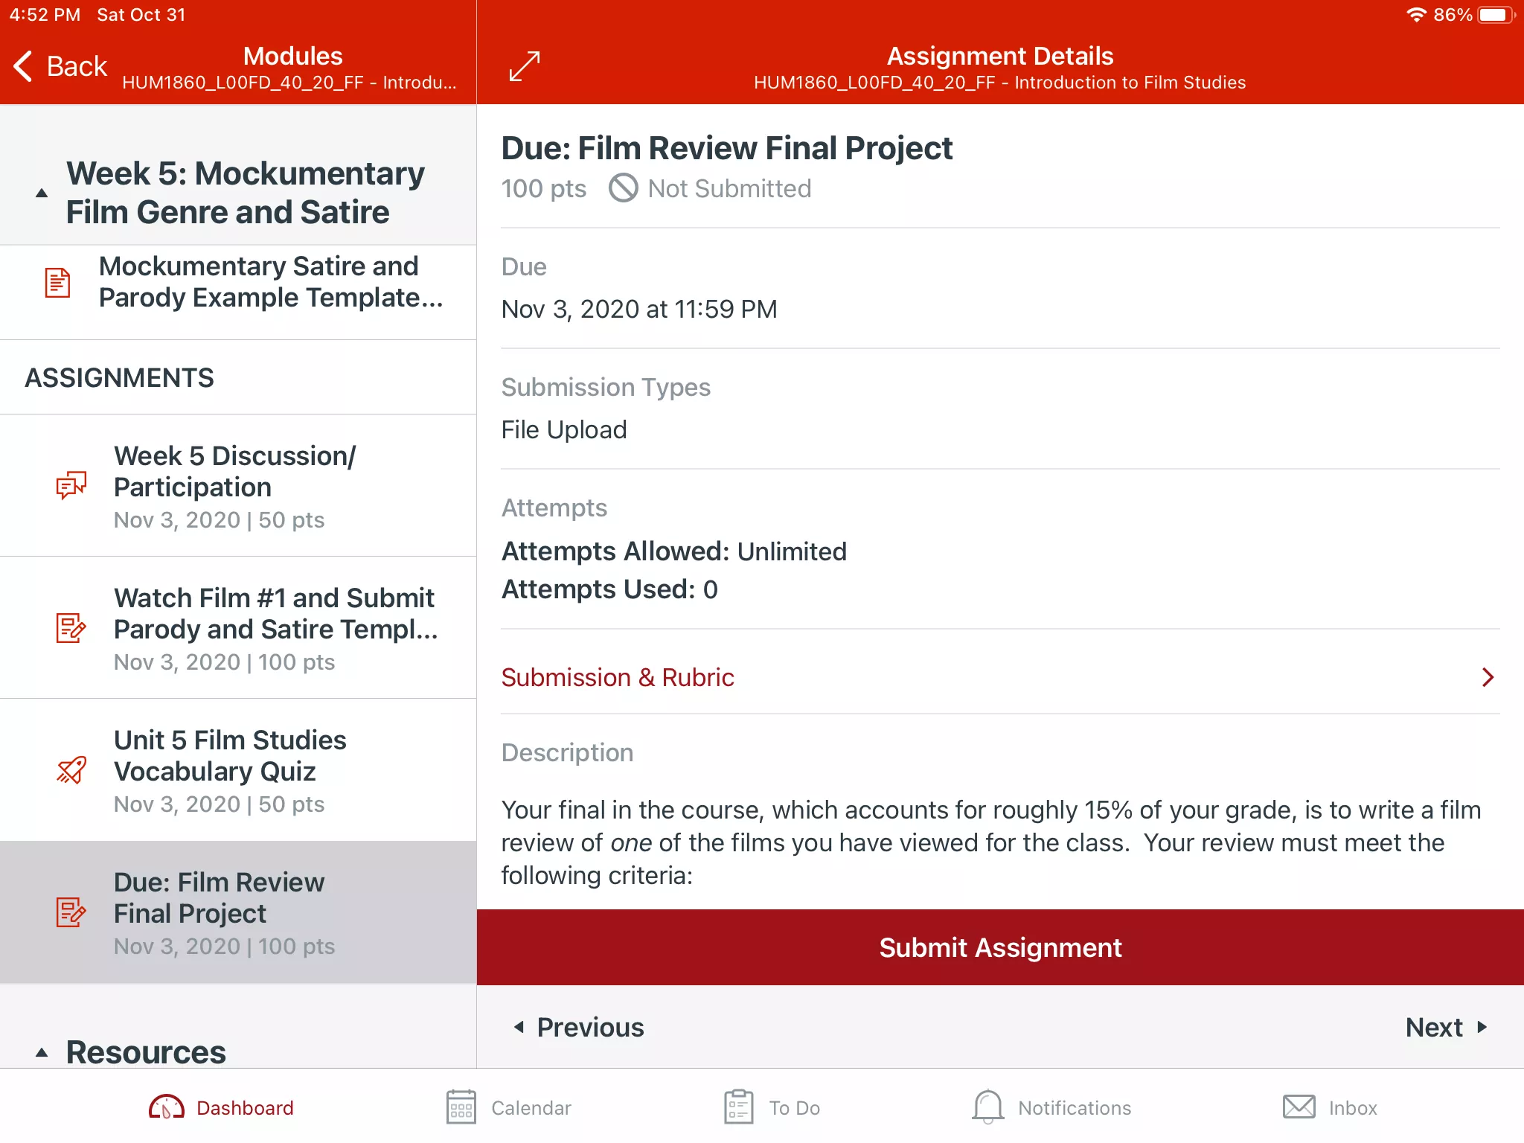This screenshot has height=1143, width=1524.
Task: Open Week 5 Discussion/Participation item
Action: pos(238,485)
